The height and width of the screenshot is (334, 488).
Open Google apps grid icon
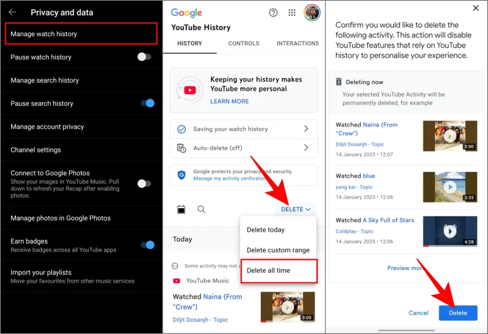(292, 12)
